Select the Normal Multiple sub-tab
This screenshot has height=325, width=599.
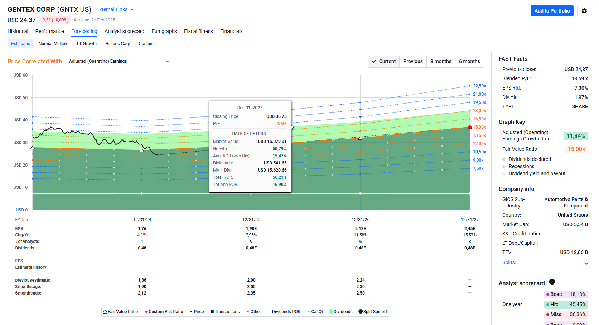coord(53,44)
